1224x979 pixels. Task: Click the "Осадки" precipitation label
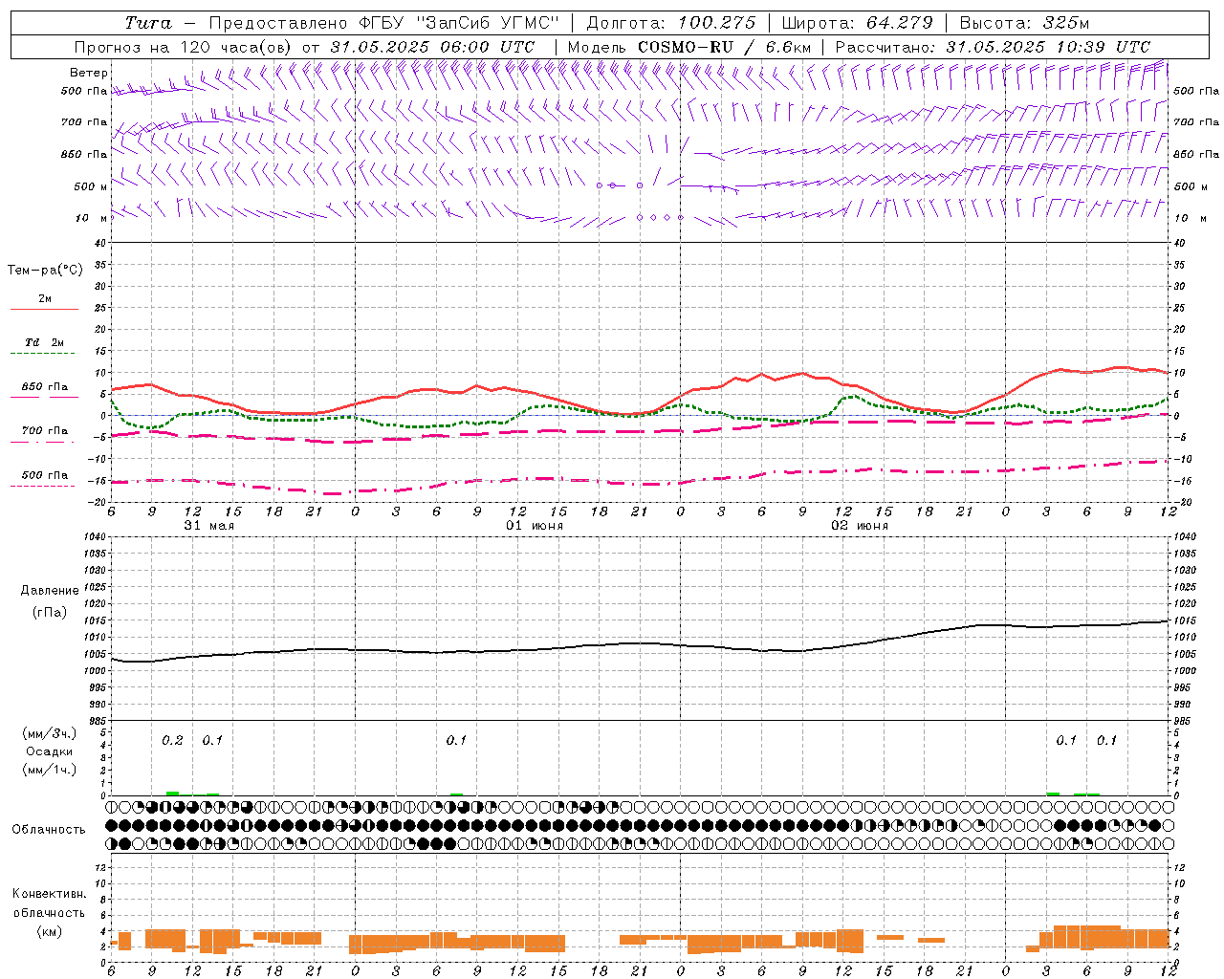tap(50, 751)
